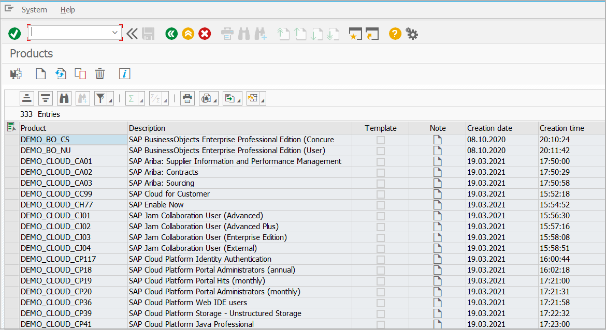Open the System menu
The width and height of the screenshot is (606, 330).
(34, 10)
